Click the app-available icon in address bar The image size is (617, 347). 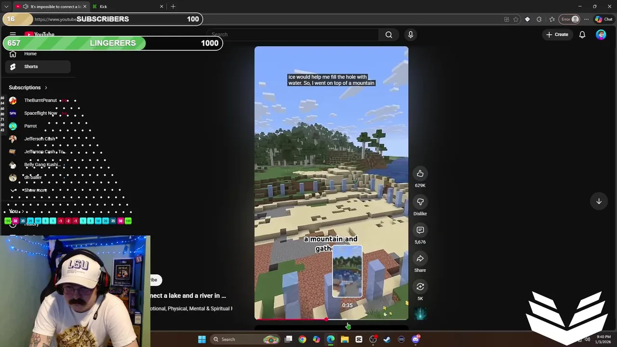tap(507, 19)
